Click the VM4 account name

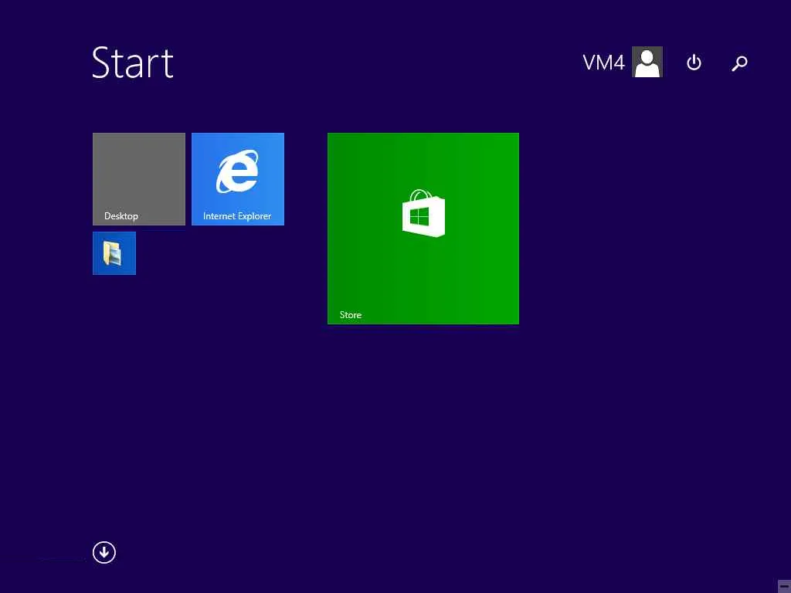(603, 63)
